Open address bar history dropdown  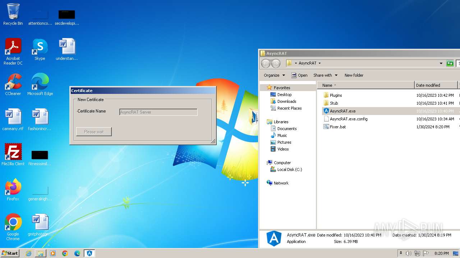point(441,63)
